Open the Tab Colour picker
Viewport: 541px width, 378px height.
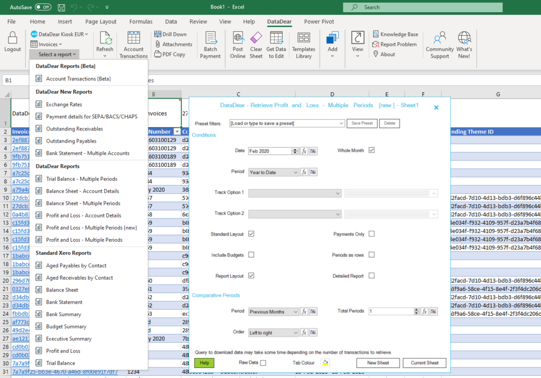pyautogui.click(x=325, y=363)
